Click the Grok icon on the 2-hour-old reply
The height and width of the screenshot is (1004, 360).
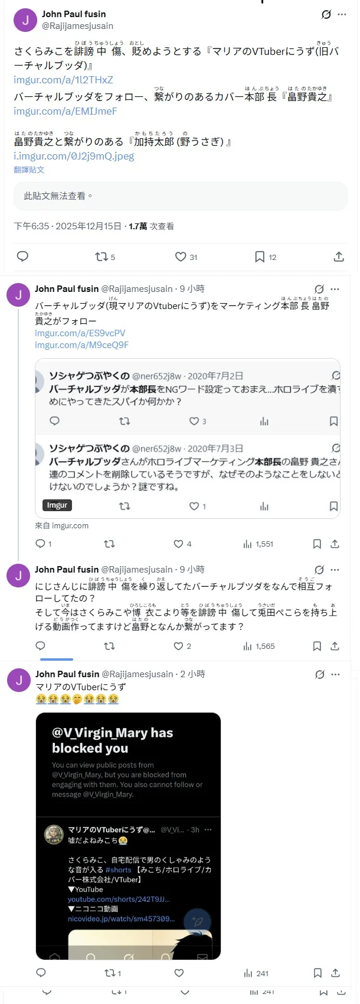(x=320, y=674)
